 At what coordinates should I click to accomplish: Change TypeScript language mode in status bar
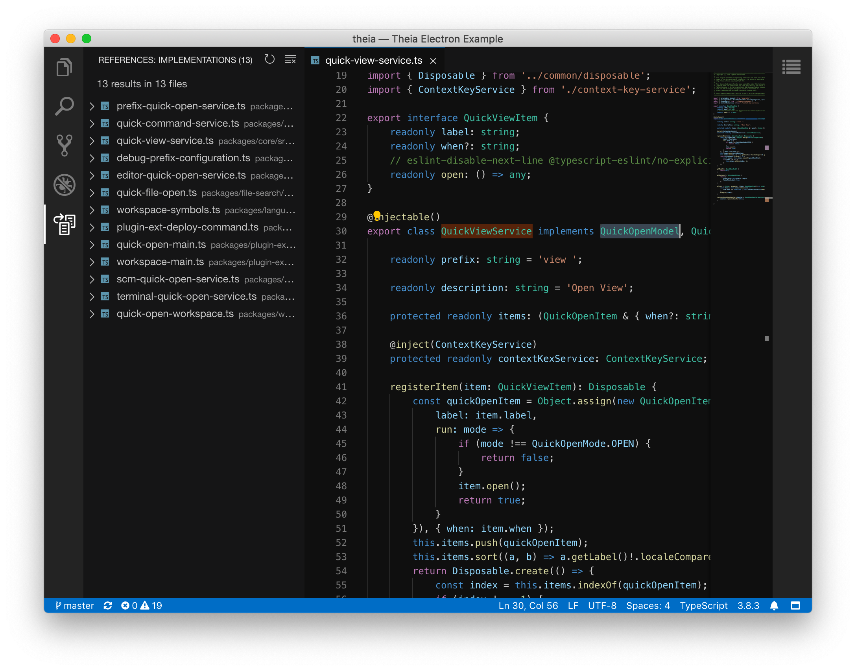703,605
